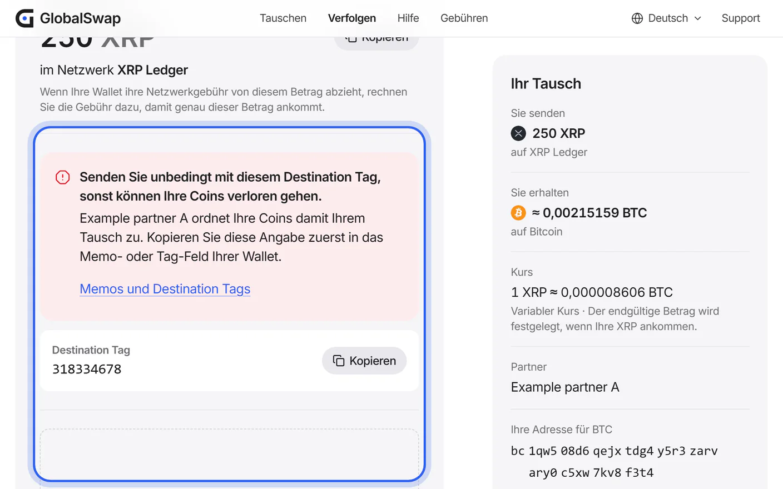Click the GlobalSwap logo icon
The image size is (783, 489).
(x=24, y=18)
